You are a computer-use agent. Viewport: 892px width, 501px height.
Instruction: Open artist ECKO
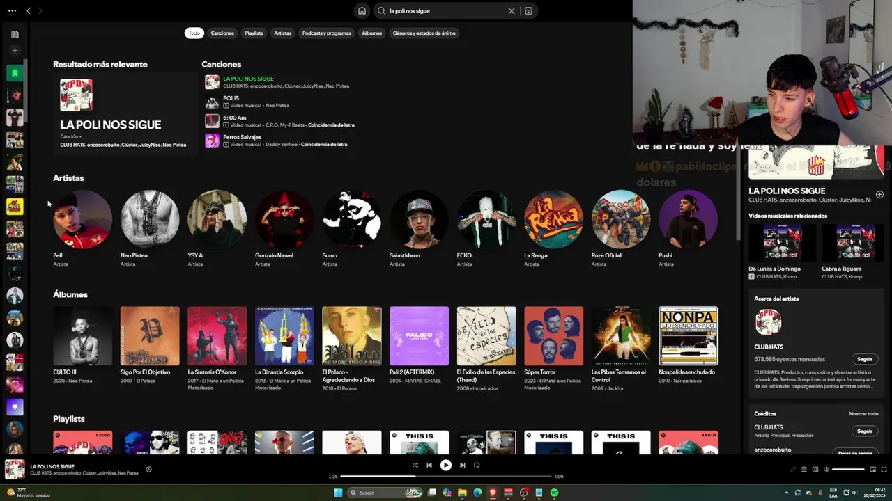tap(486, 219)
